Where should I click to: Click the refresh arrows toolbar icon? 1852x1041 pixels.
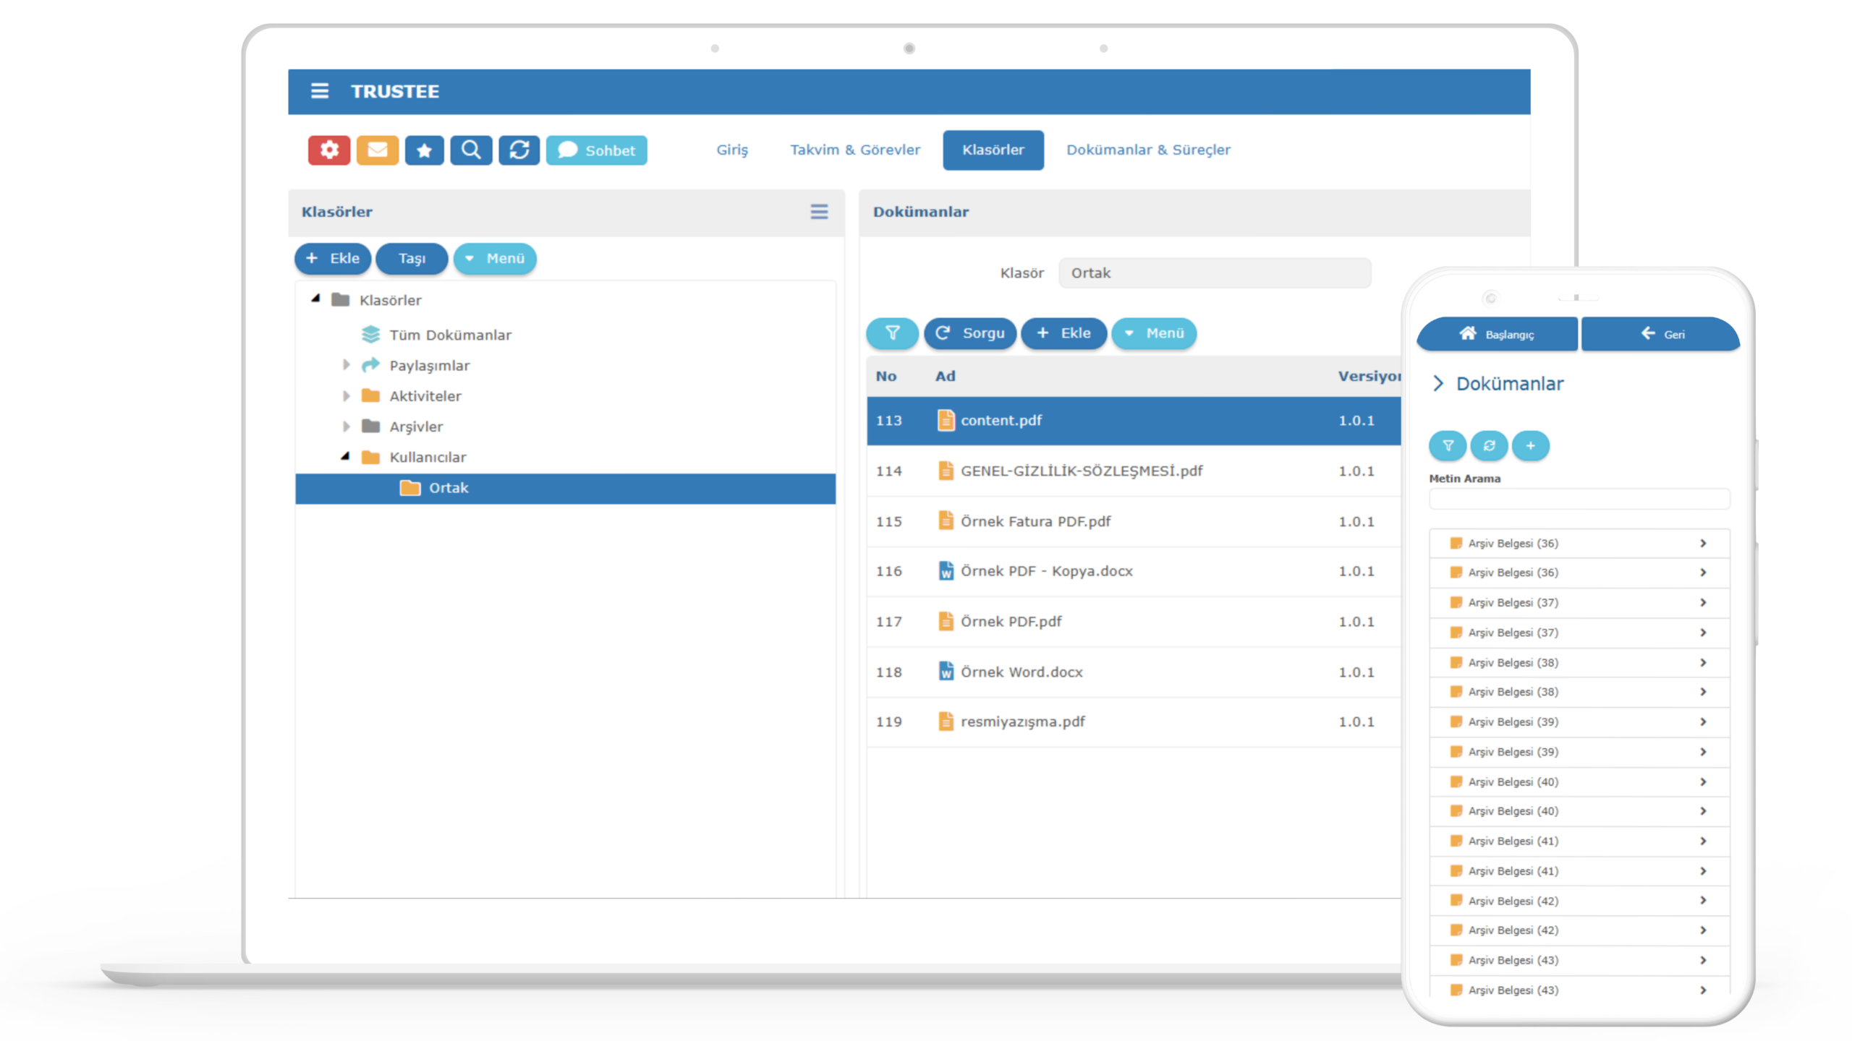tap(519, 150)
